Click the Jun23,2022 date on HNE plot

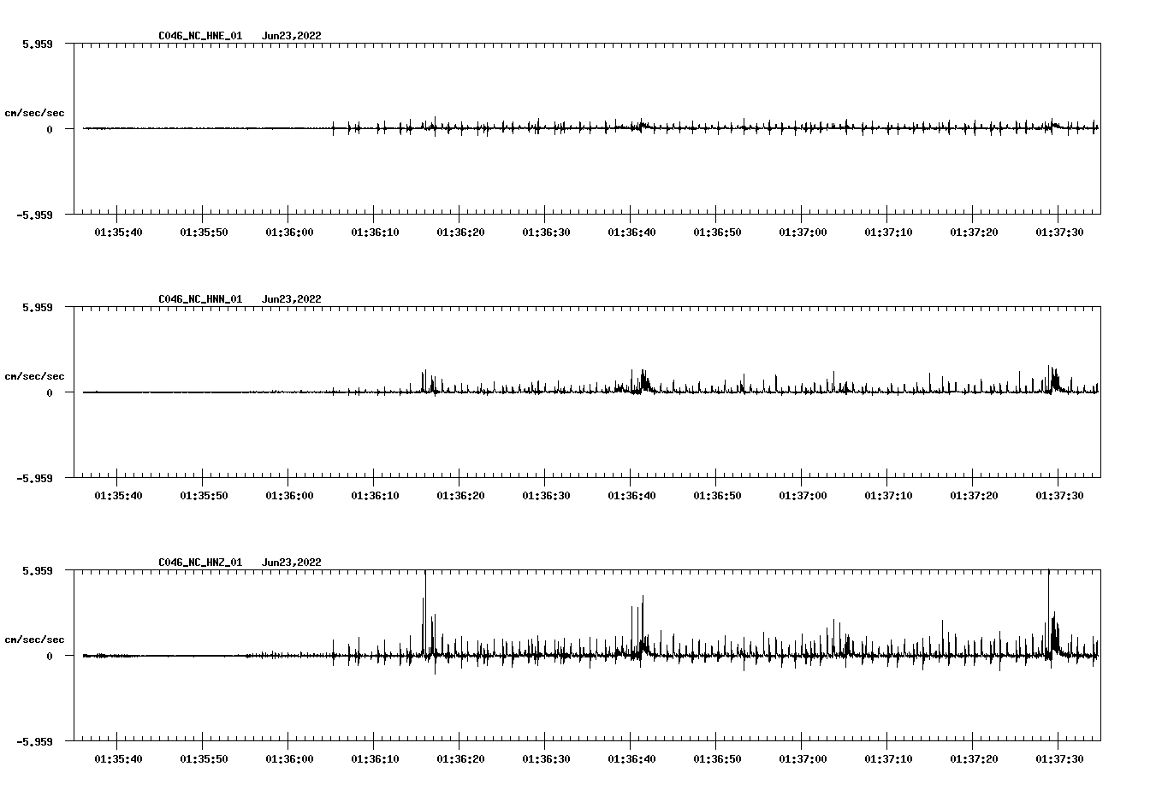[x=292, y=36]
